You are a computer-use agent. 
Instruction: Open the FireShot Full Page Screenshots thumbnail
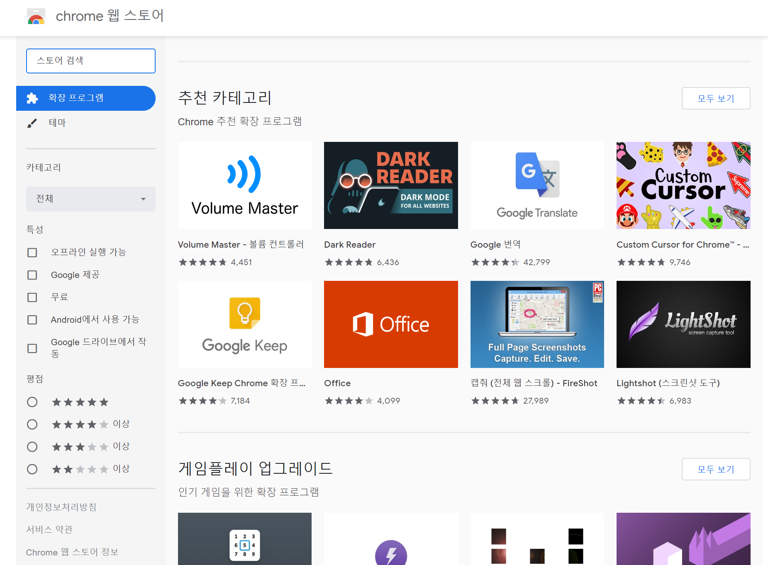point(537,324)
